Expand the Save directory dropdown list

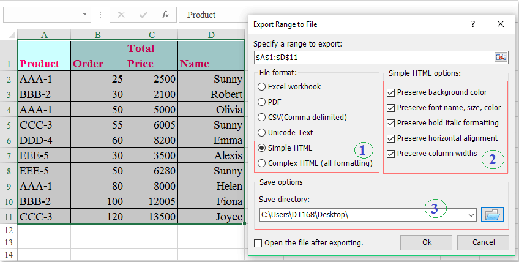click(470, 215)
